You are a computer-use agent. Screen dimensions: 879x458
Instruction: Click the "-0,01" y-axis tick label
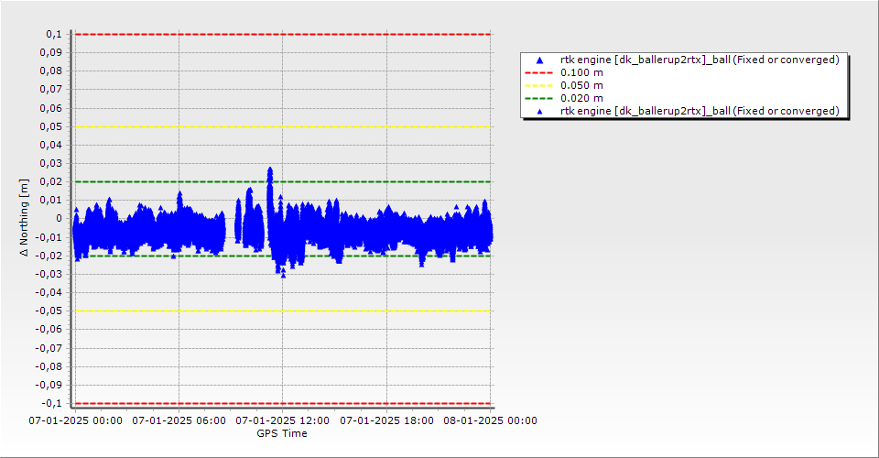(49, 237)
